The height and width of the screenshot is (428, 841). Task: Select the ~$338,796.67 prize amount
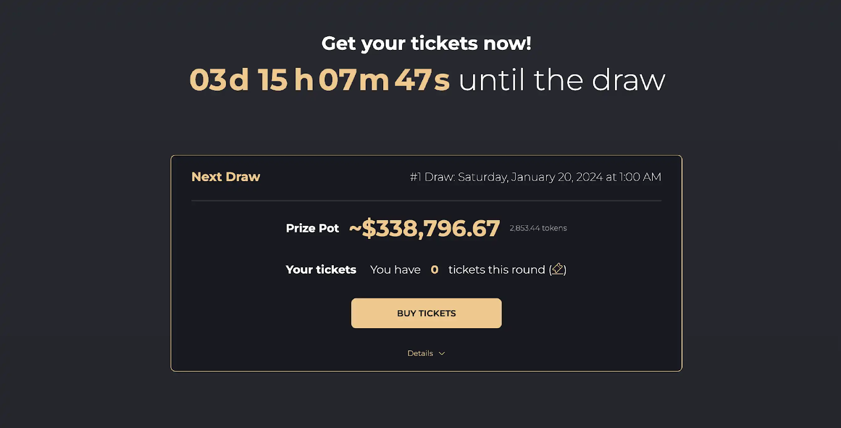pyautogui.click(x=425, y=228)
